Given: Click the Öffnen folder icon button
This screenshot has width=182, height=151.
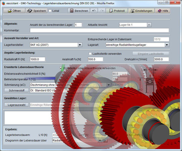Looking at the screenshot, I should pos(14,11).
